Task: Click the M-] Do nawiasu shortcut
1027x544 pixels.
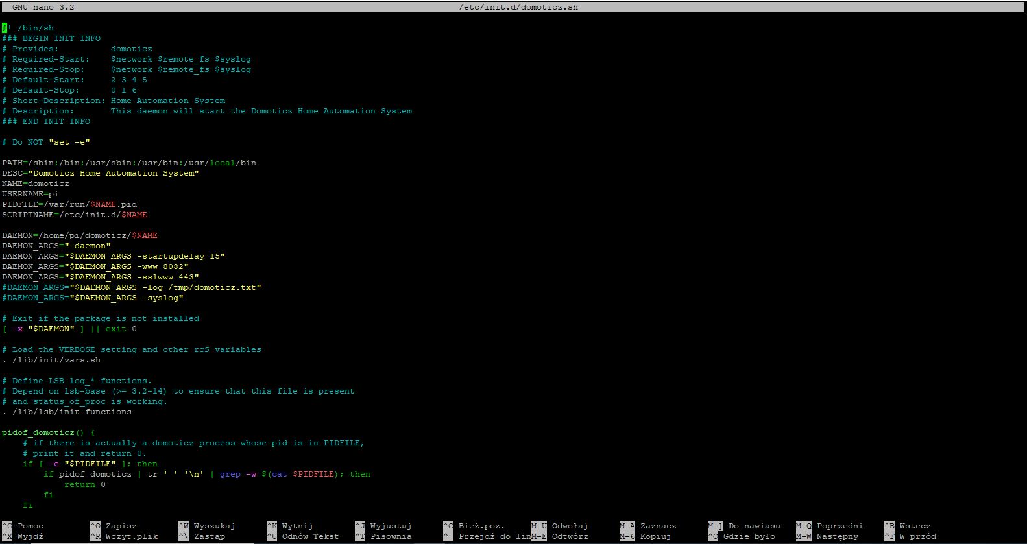Action: [x=744, y=526]
